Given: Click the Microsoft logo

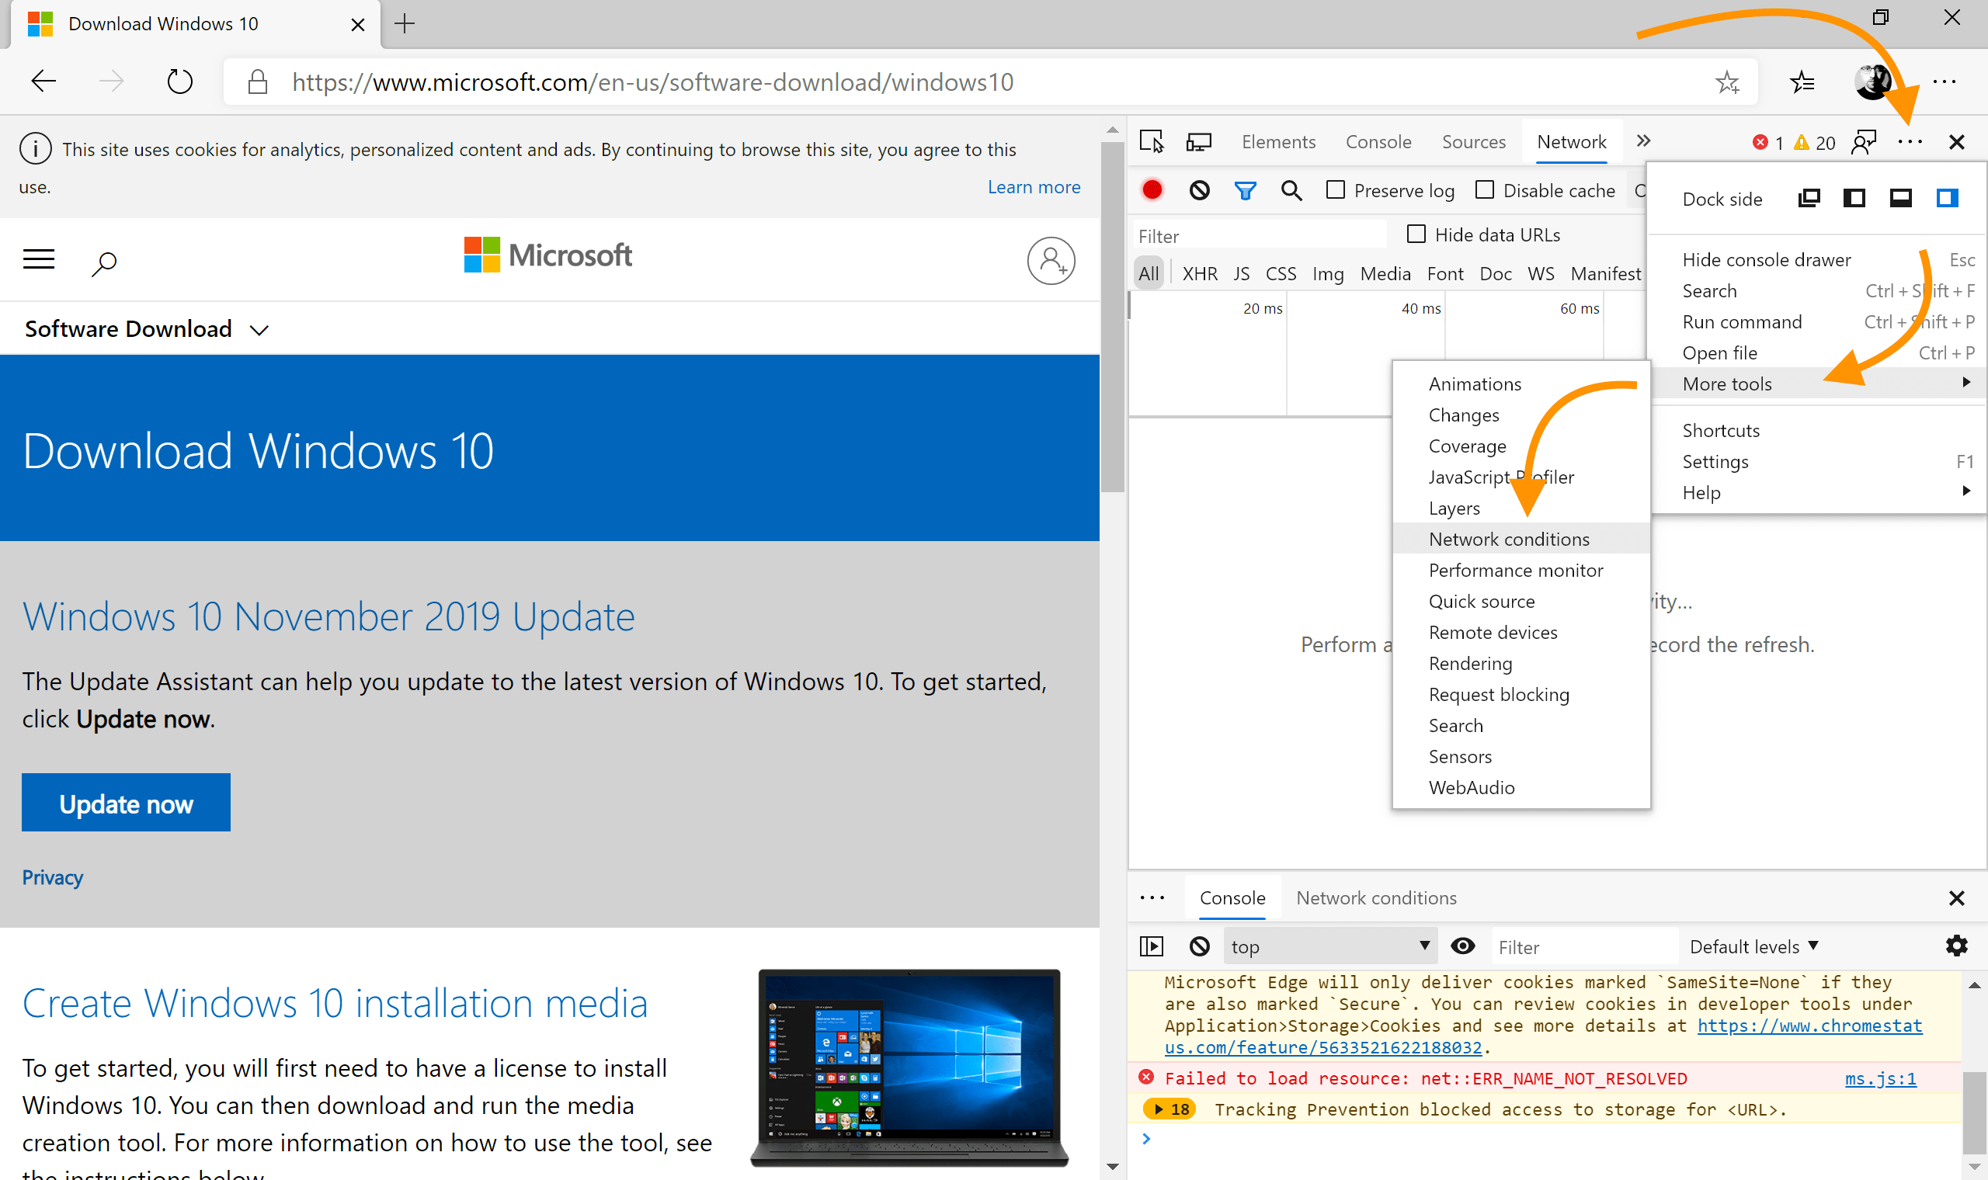Looking at the screenshot, I should (547, 255).
